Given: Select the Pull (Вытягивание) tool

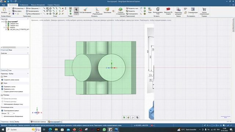Looking at the screenshot, I should coord(85,11).
